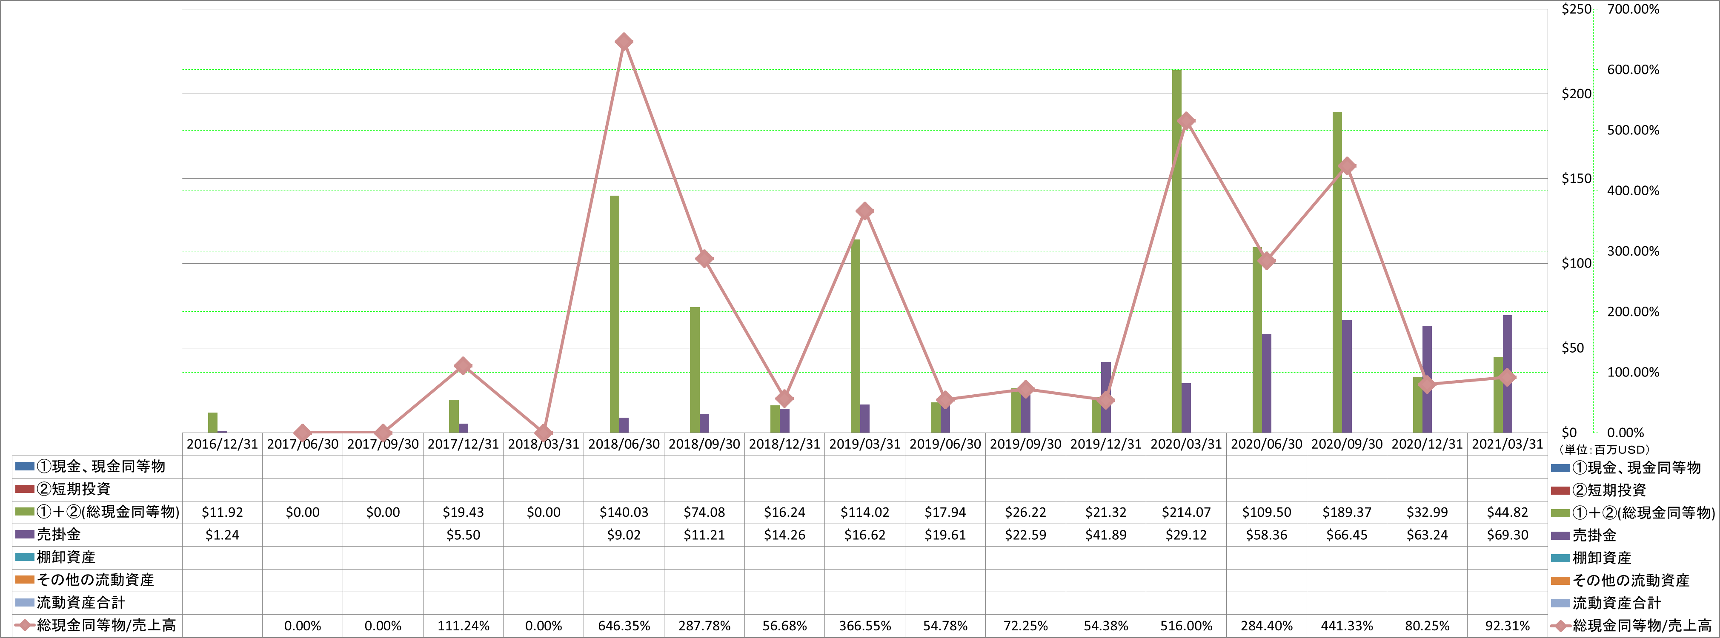Select the 646.35% peak diamond marker at 2018/06/30

coord(624,42)
